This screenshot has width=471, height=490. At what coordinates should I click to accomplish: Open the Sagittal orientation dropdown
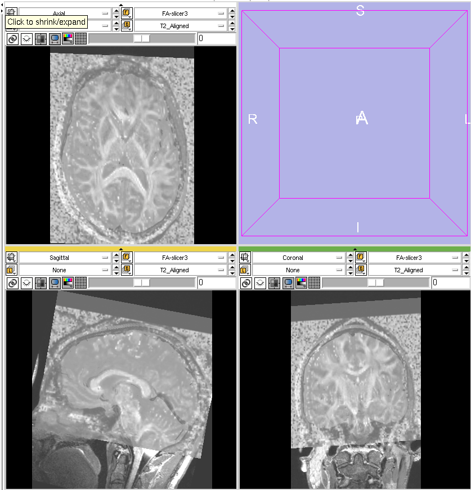coord(65,258)
